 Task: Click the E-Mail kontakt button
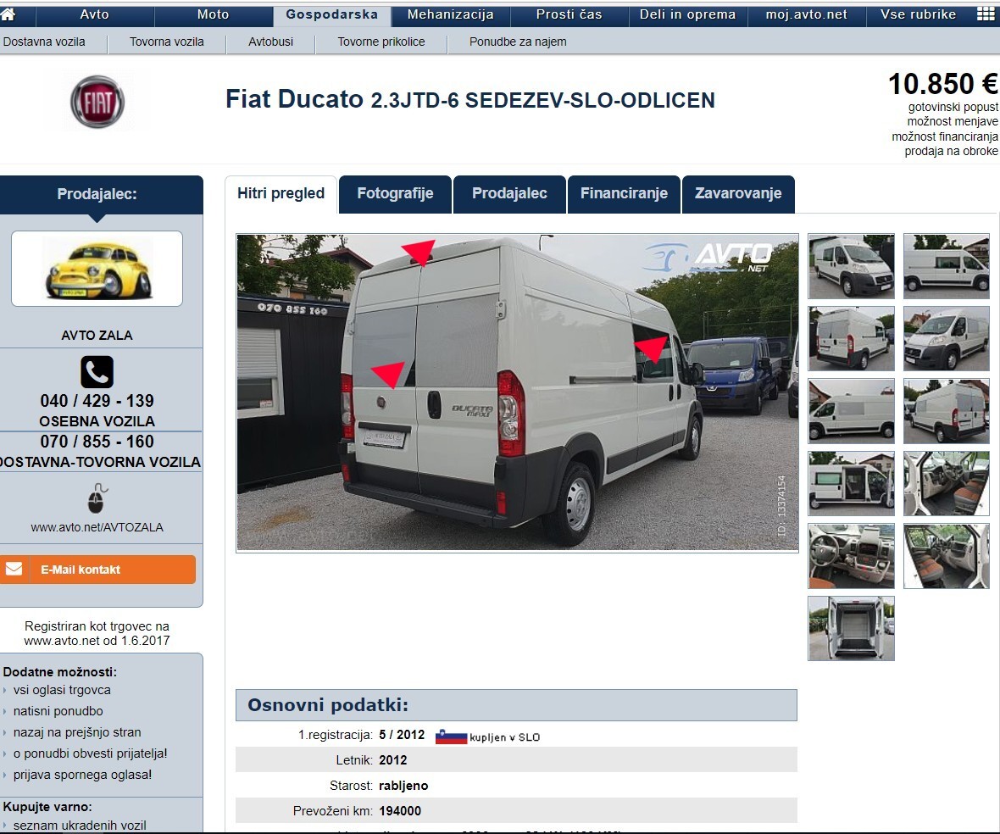point(97,570)
